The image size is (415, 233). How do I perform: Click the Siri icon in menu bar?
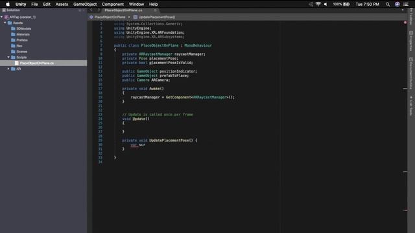pyautogui.click(x=397, y=5)
